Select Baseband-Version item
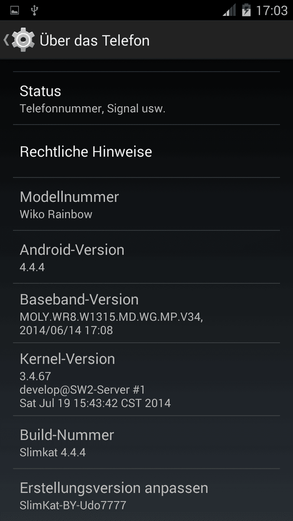 click(x=146, y=313)
